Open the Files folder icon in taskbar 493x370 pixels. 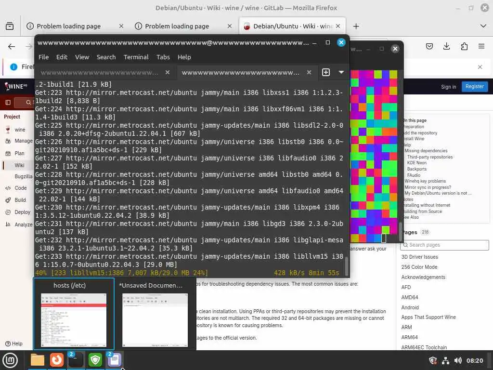(38, 360)
